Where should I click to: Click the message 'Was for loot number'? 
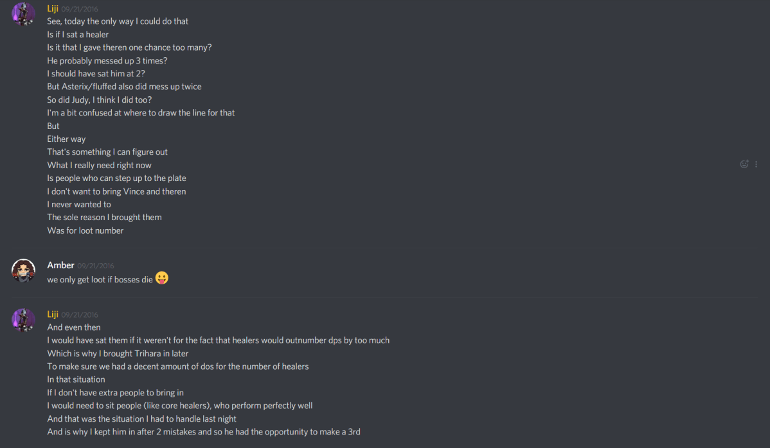coord(85,230)
